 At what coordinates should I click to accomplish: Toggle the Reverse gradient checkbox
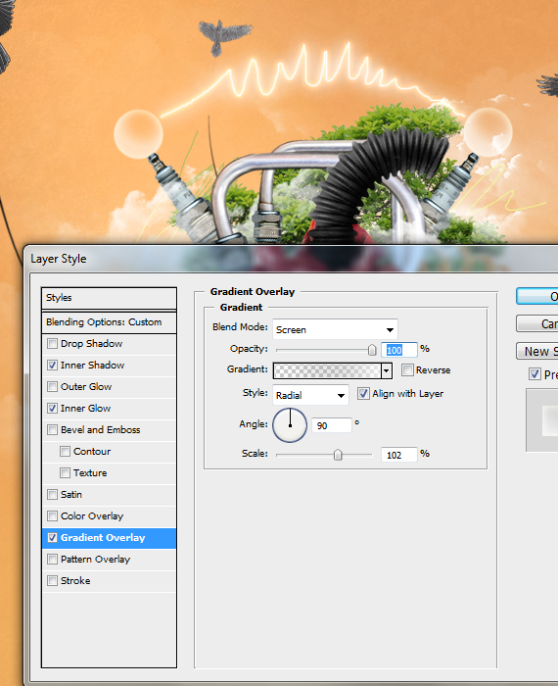tap(407, 369)
